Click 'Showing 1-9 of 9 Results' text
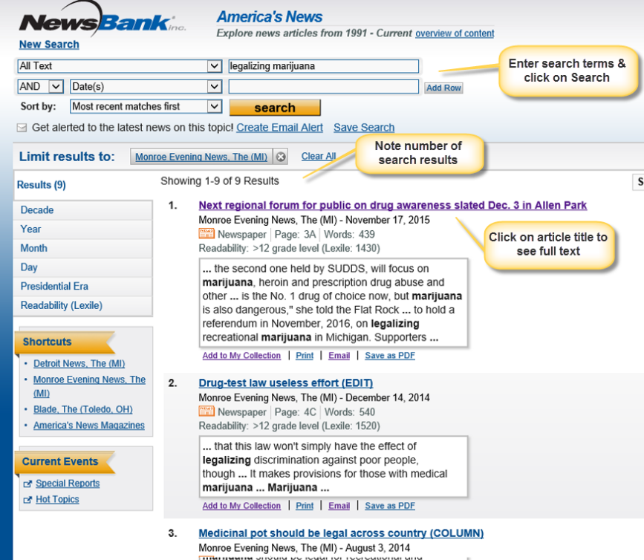Screen dimensions: 644x560 [x=220, y=181]
